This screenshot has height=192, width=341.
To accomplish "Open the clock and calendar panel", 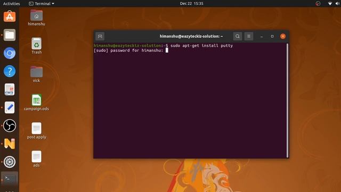I will [x=192, y=4].
